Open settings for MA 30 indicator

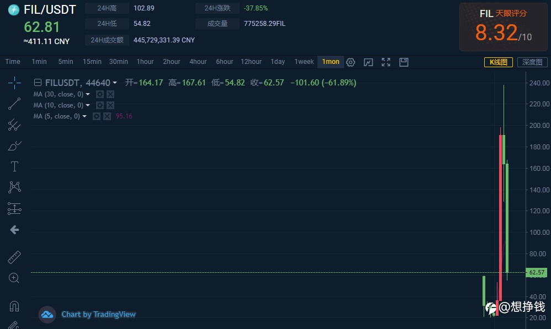100,94
